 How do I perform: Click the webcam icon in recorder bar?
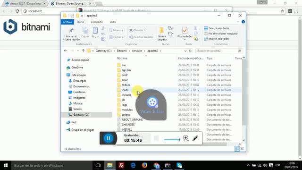click(x=185, y=138)
